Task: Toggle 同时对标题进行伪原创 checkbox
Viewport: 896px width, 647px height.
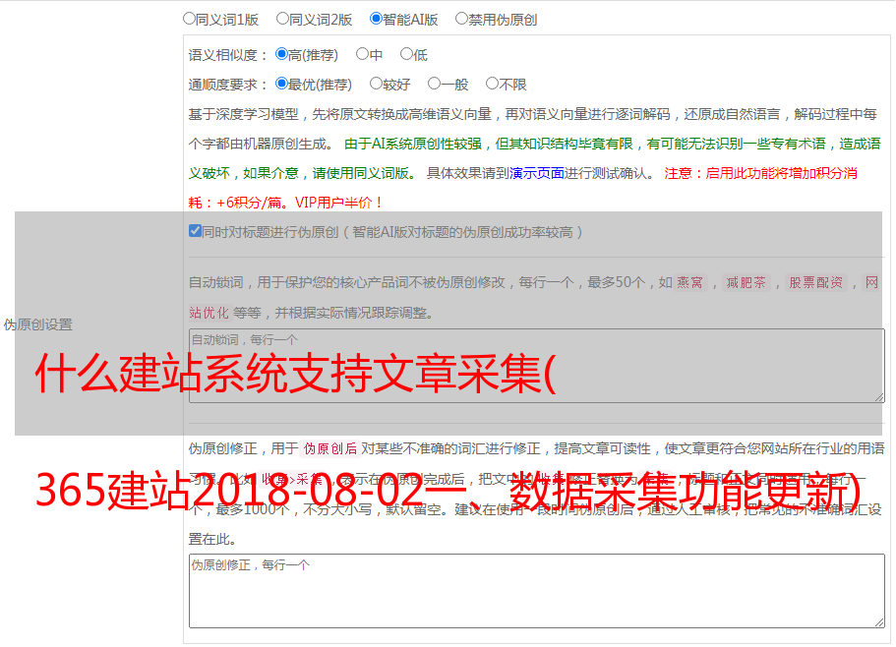Action: [x=195, y=231]
